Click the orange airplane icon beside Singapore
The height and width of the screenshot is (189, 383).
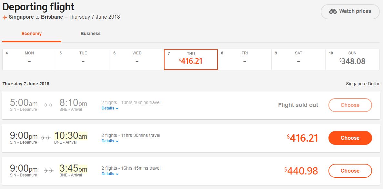pos(5,17)
